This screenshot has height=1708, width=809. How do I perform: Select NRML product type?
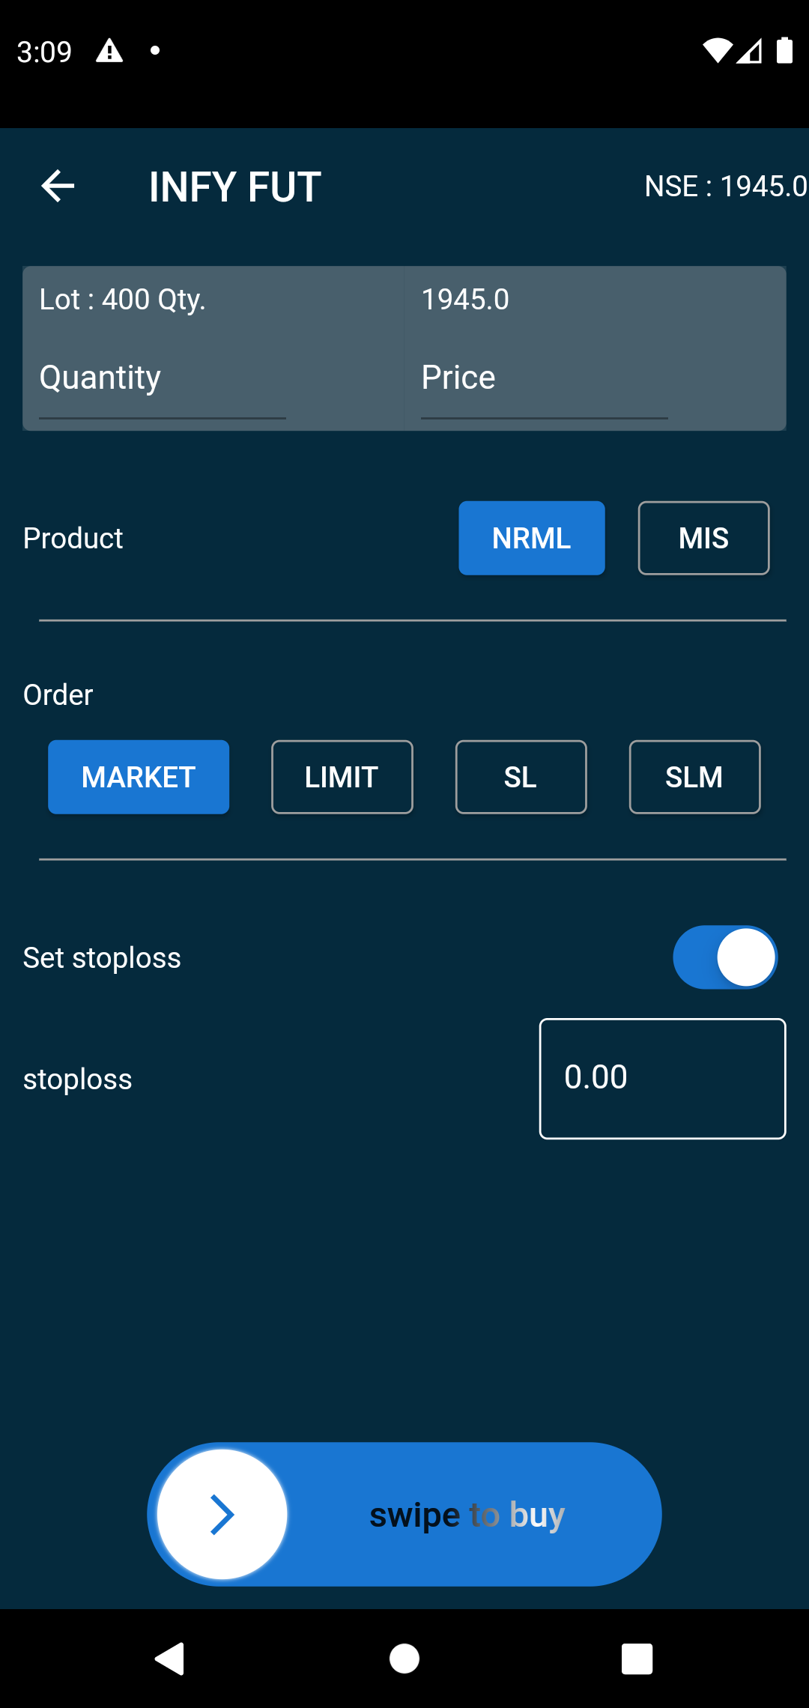pyautogui.click(x=532, y=538)
